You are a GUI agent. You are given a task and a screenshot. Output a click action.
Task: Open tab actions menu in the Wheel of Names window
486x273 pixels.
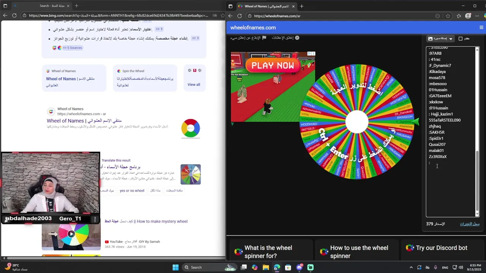click(230, 6)
